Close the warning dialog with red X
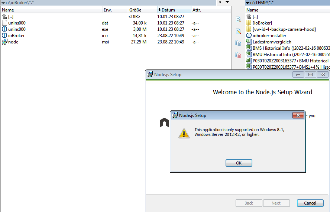330x212 pixels. point(298,115)
